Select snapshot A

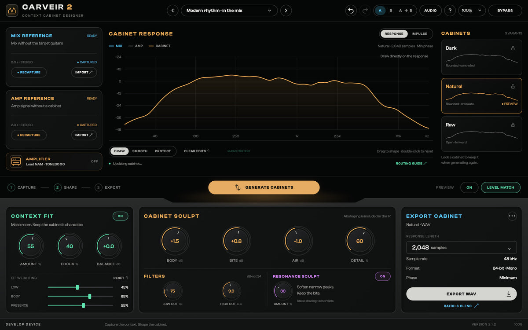(380, 11)
